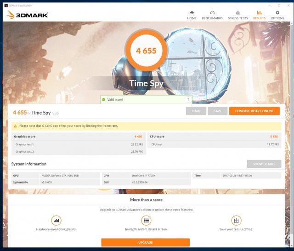Show system information details

point(264,164)
